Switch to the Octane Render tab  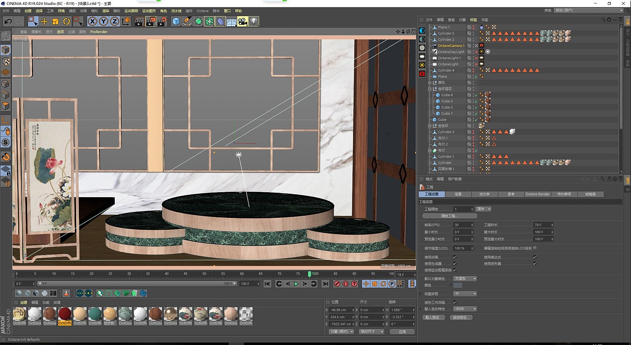[538, 194]
